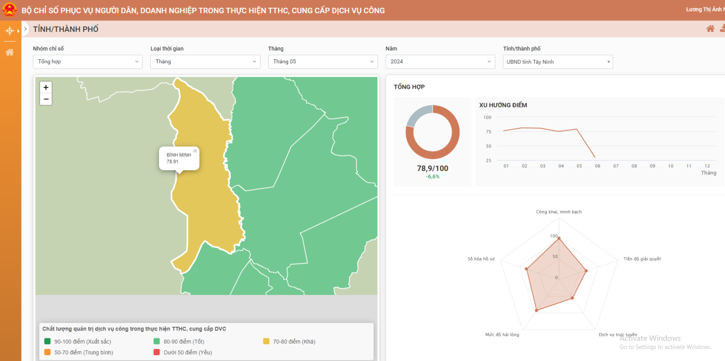Screen dimensions: 725x361
Task: Click the download icon at top right
Action: coord(723,28)
